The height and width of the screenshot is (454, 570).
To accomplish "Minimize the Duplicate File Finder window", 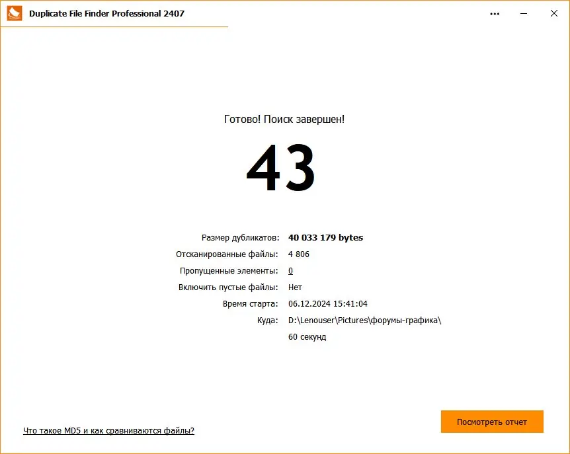I will pos(524,13).
